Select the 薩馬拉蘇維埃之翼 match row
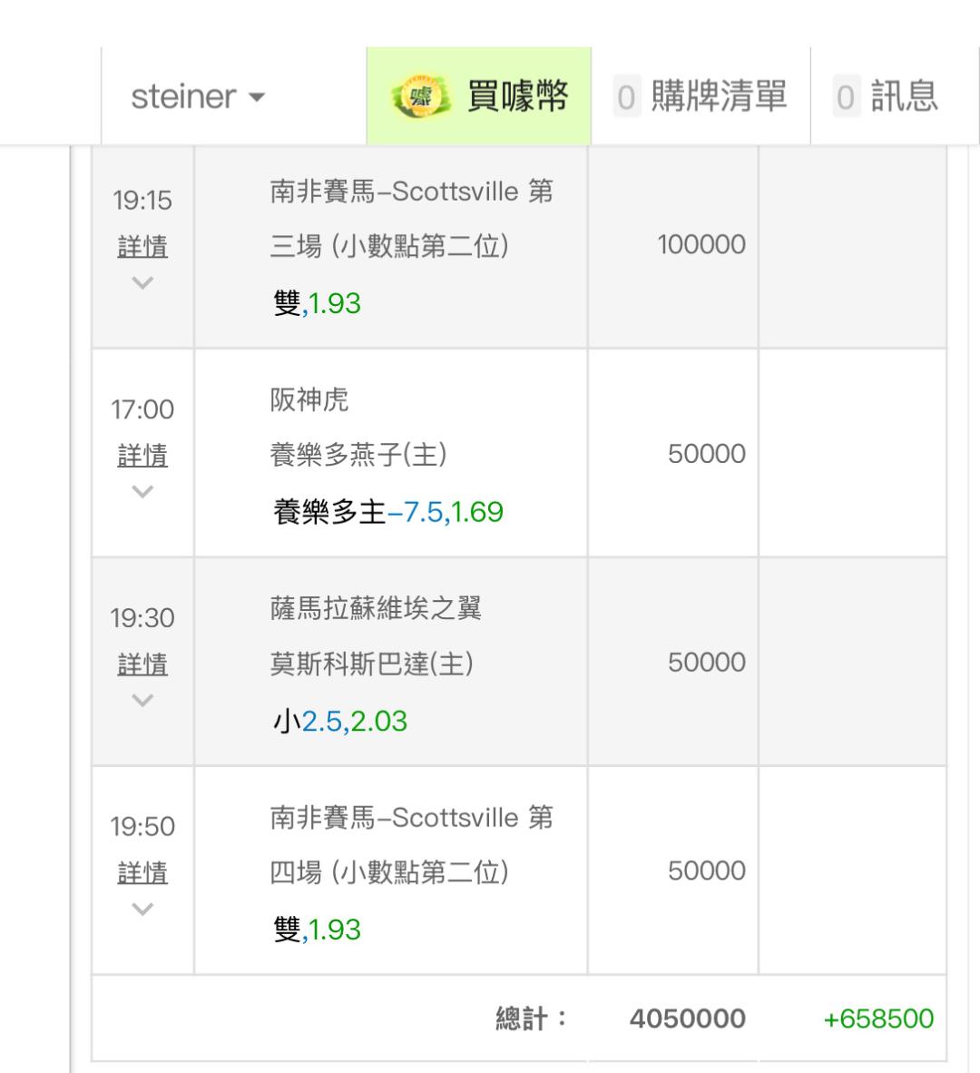This screenshot has height=1073, width=980. coord(376,635)
